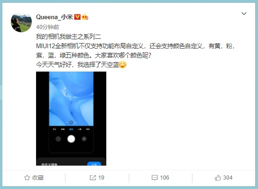Open the post options chevron menu

point(244,14)
